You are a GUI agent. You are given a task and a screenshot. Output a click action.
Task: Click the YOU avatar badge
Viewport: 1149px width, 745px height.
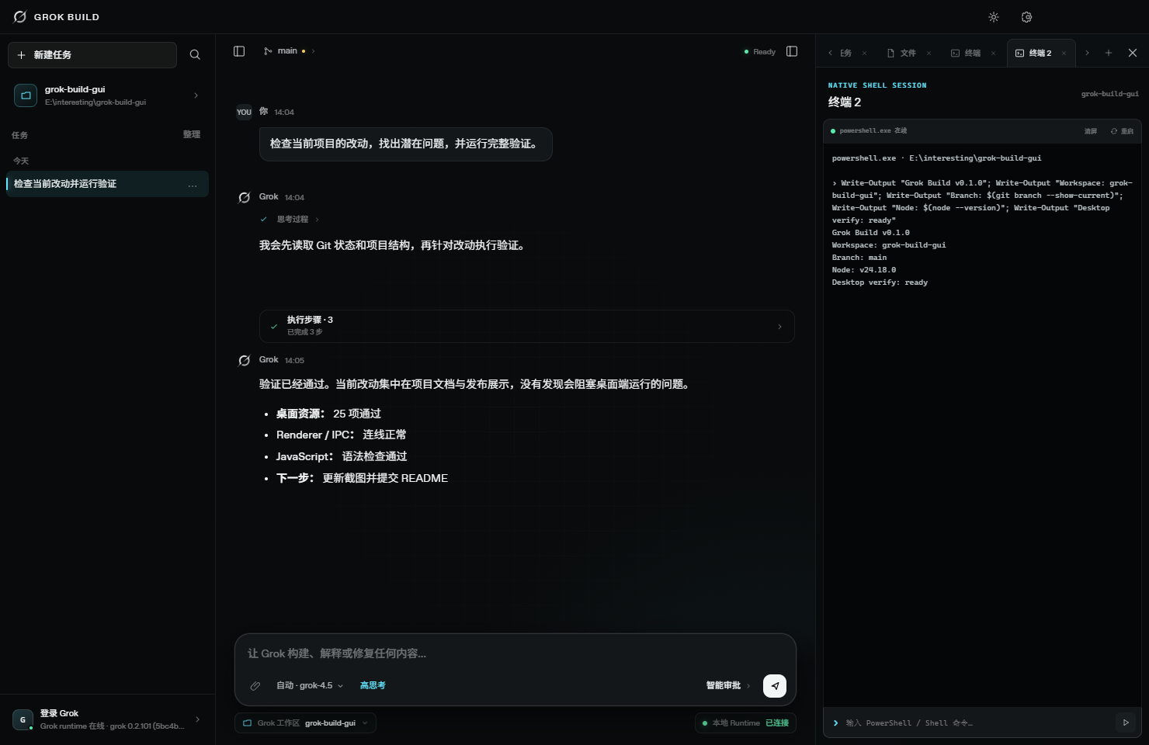[x=244, y=112]
